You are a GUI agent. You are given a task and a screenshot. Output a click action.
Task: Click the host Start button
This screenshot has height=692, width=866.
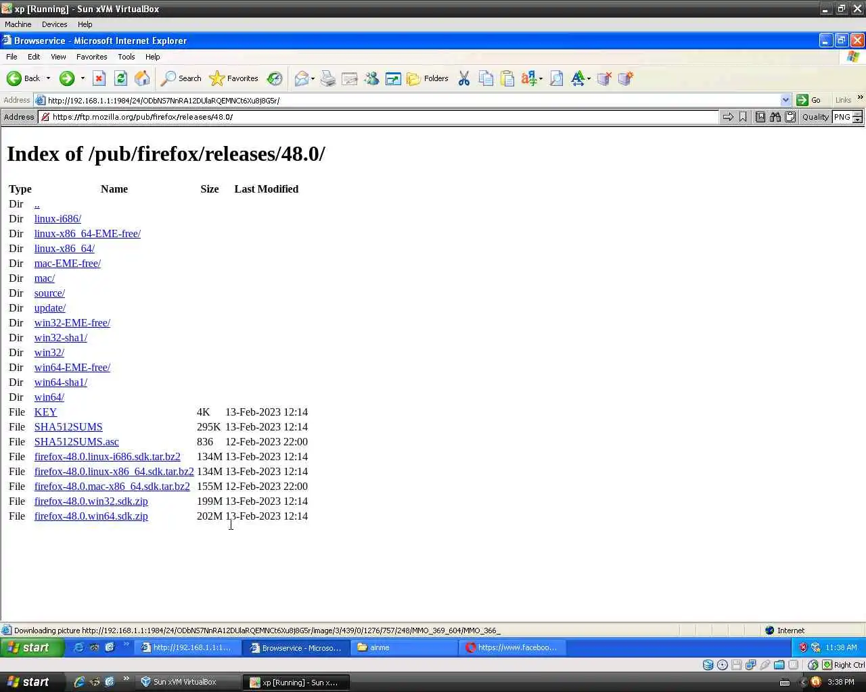[x=32, y=682]
